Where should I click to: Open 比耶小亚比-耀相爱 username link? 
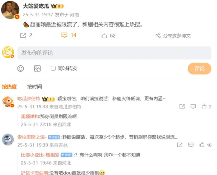[x=40, y=155]
